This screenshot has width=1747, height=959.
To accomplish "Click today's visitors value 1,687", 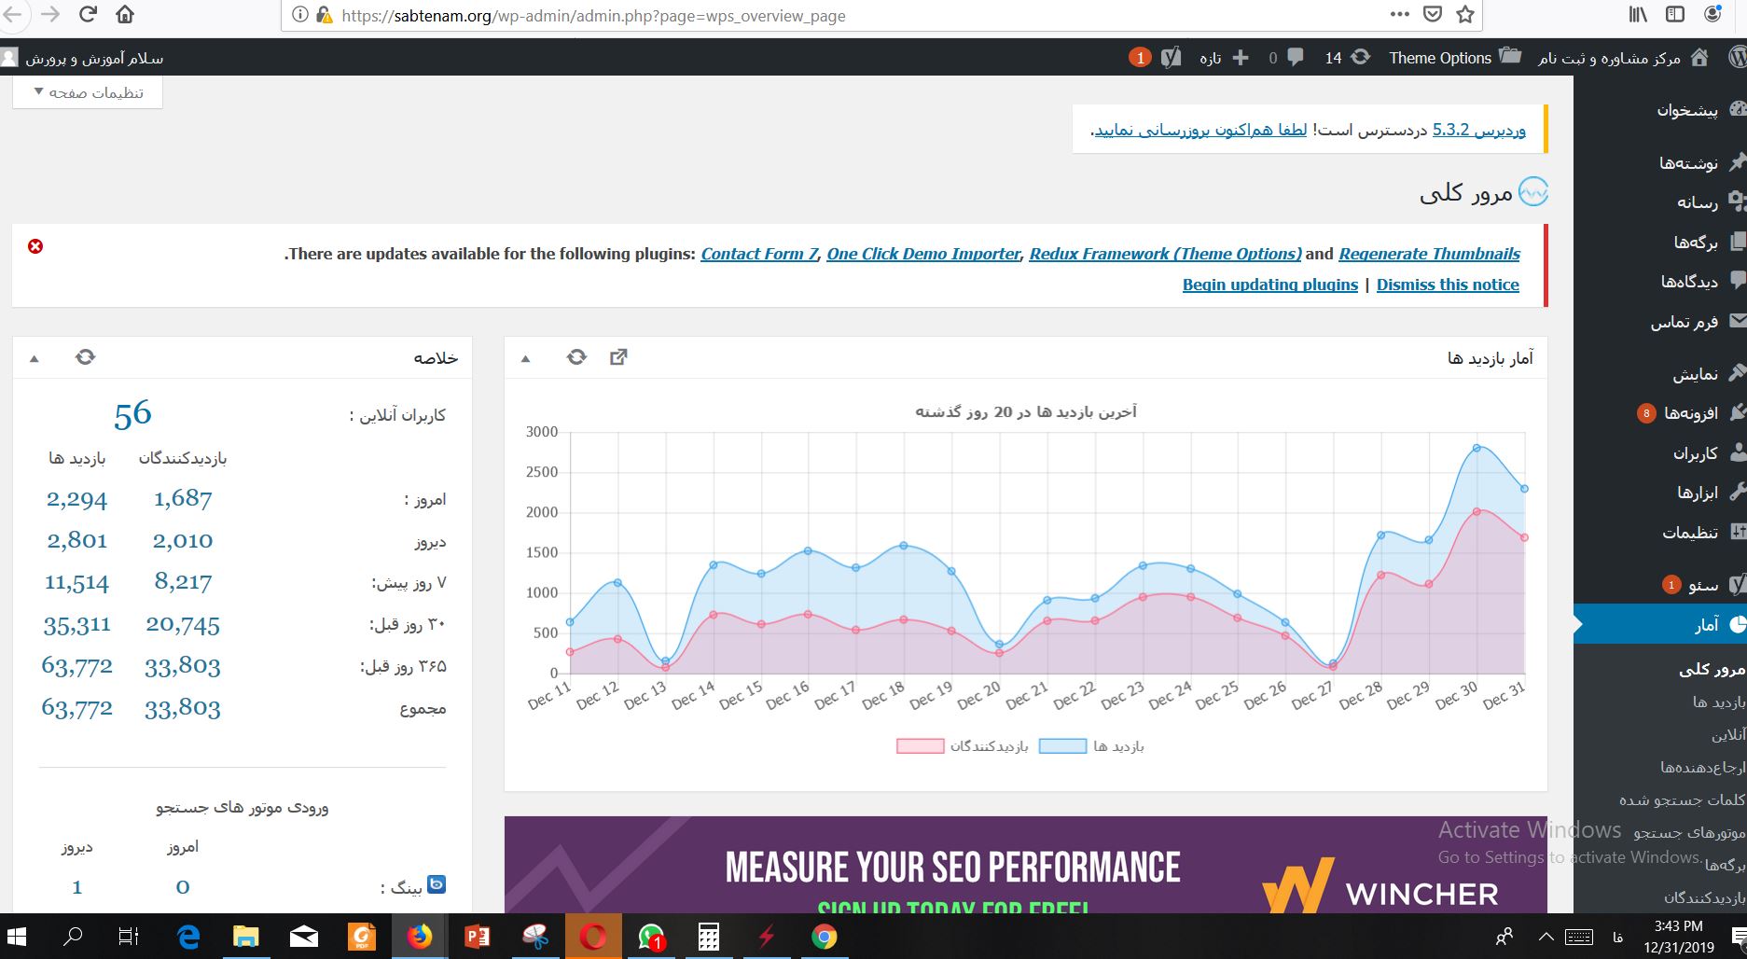I will 183,499.
